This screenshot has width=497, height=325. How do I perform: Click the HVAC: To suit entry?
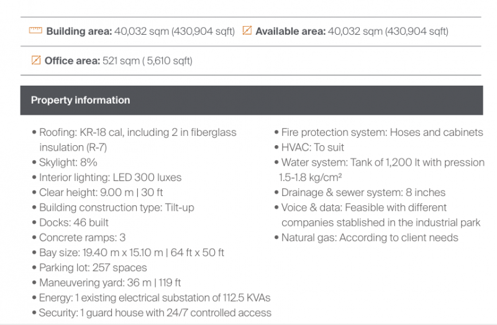pos(312,148)
